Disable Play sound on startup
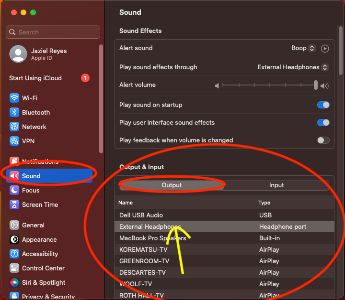The width and height of the screenshot is (345, 300). [x=323, y=105]
